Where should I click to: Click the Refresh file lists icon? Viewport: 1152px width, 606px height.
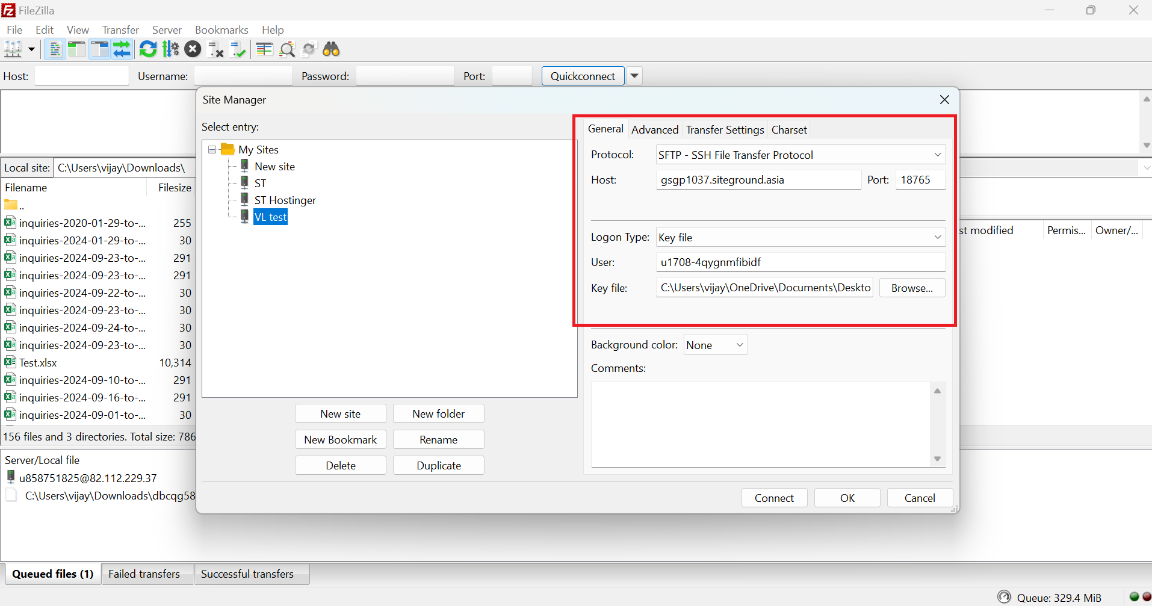click(148, 49)
